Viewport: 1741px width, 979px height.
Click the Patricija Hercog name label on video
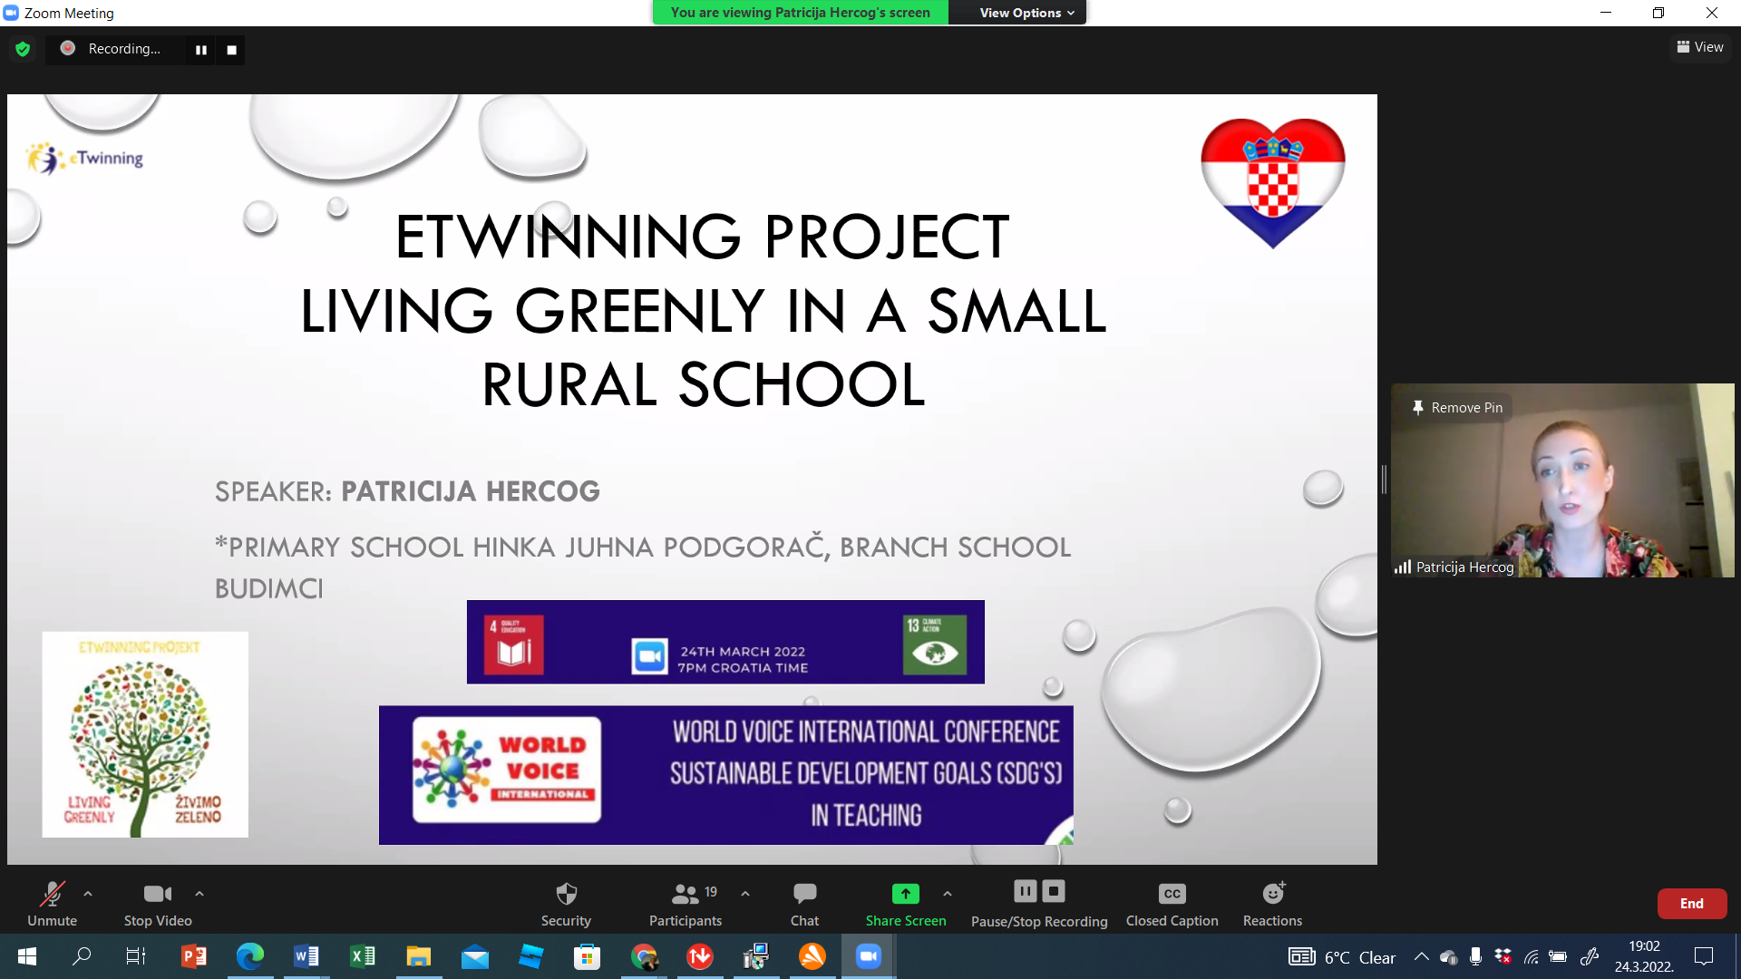(1464, 567)
